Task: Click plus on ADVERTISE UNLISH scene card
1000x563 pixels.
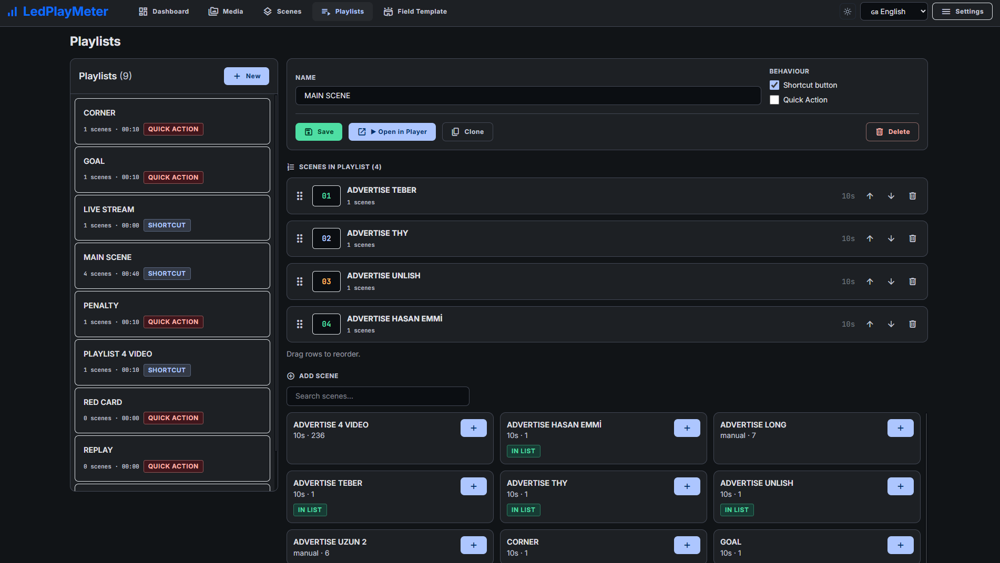Action: 901,486
